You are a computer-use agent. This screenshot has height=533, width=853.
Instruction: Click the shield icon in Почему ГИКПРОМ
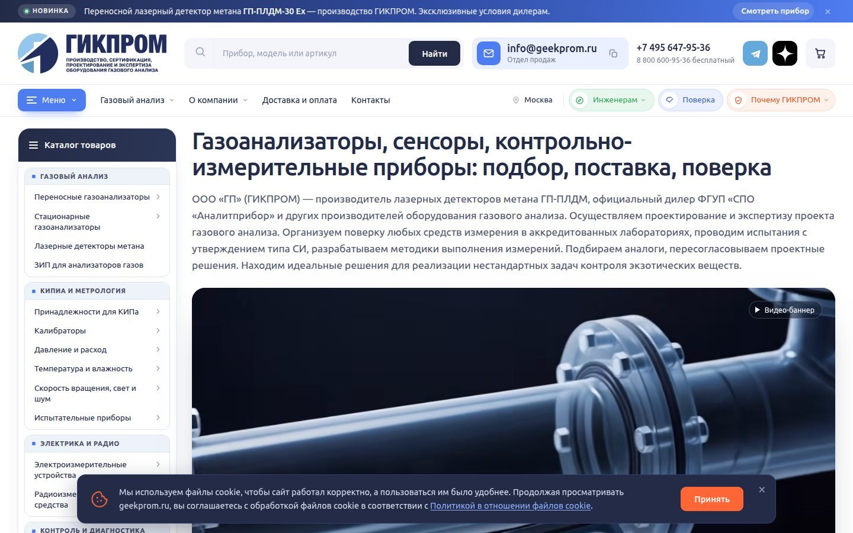click(738, 100)
